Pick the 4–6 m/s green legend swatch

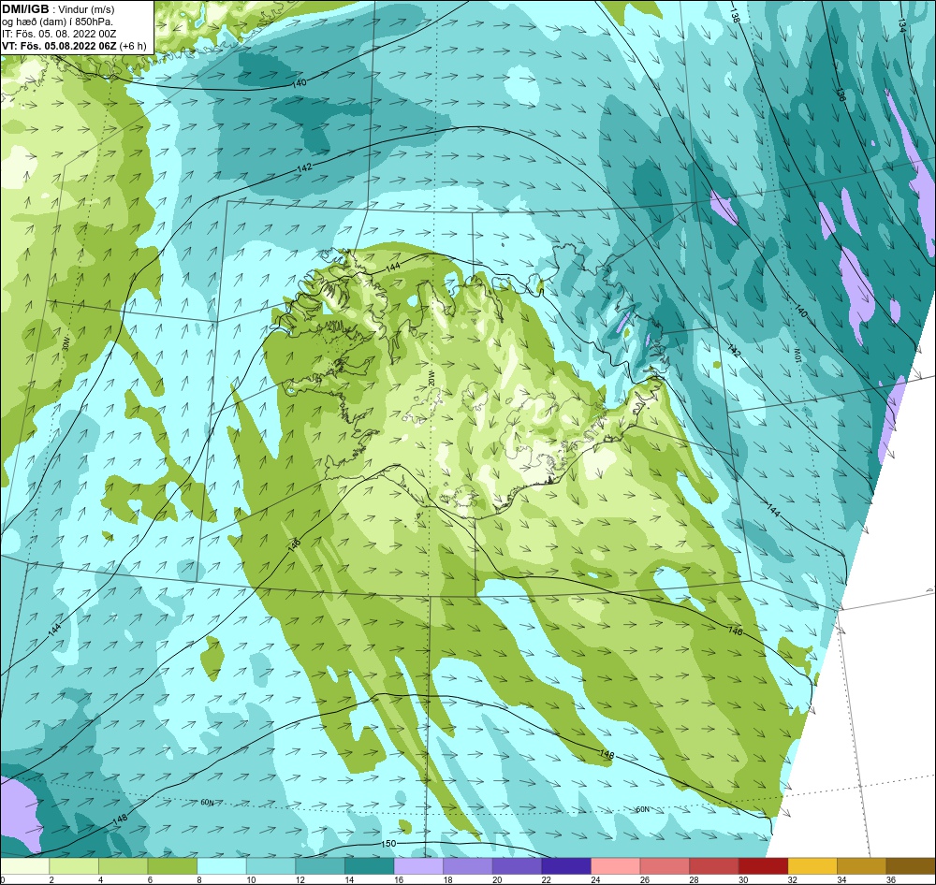123,865
